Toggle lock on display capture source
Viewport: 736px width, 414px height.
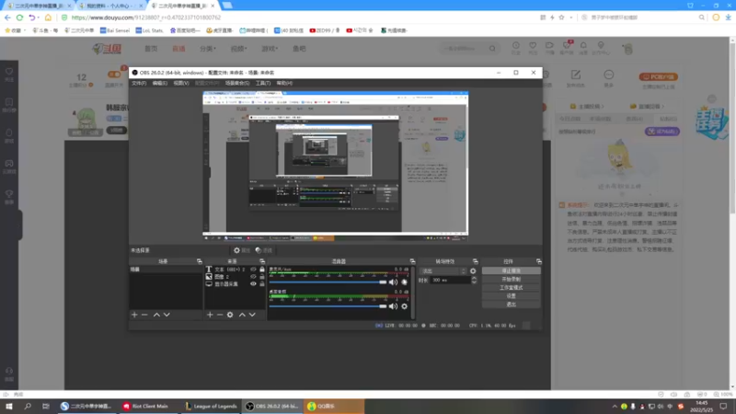(x=262, y=284)
